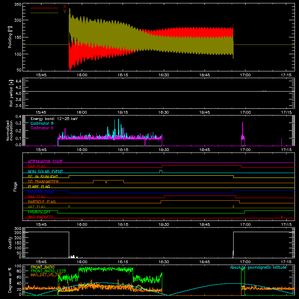Click the 'Pointing' vertical axis title
The height and width of the screenshot is (299, 299).
[10, 37]
